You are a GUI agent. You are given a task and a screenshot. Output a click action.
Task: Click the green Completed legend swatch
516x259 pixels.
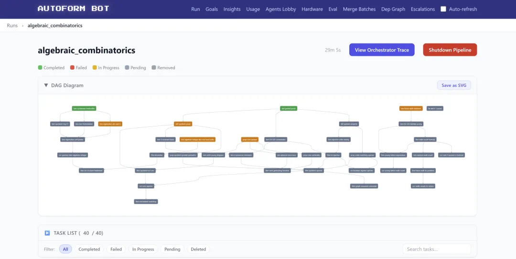click(x=40, y=67)
